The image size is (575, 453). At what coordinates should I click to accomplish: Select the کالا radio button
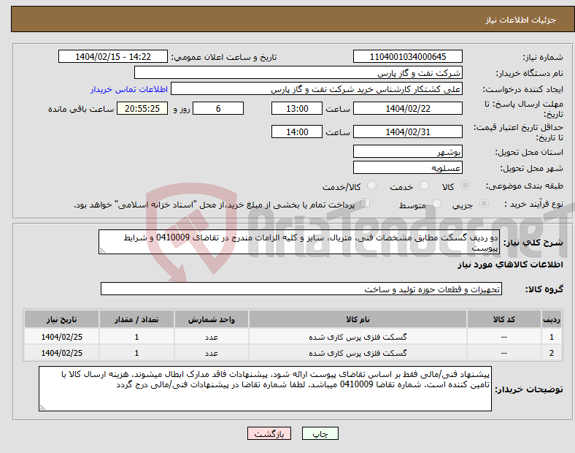click(x=465, y=186)
